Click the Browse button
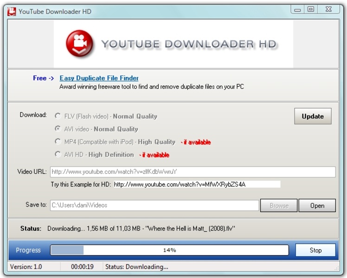 (279, 206)
